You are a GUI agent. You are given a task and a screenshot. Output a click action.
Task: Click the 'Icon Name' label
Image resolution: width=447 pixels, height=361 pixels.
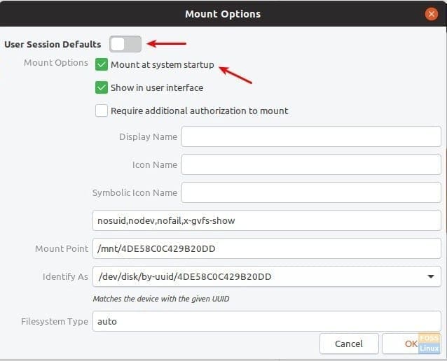tap(155, 164)
